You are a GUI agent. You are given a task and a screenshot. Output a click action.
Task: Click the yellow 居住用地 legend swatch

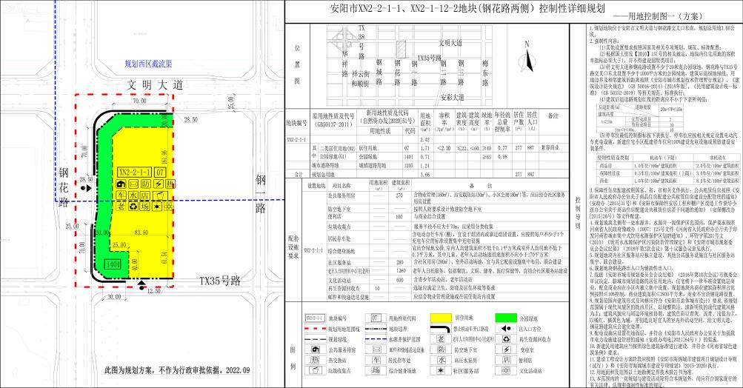[x=441, y=318]
